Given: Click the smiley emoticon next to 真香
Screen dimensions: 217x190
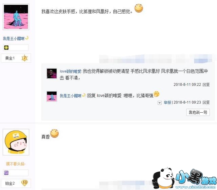Looking at the screenshot, I should pos(54,133).
